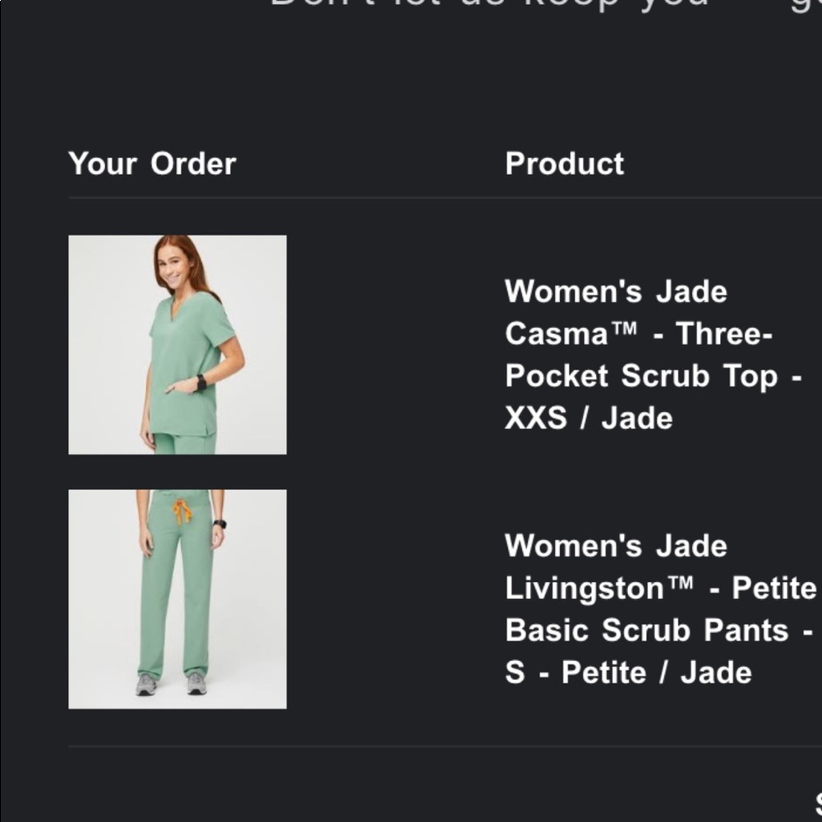
Task: Click the orange drawstring on the pants image
Action: (182, 510)
